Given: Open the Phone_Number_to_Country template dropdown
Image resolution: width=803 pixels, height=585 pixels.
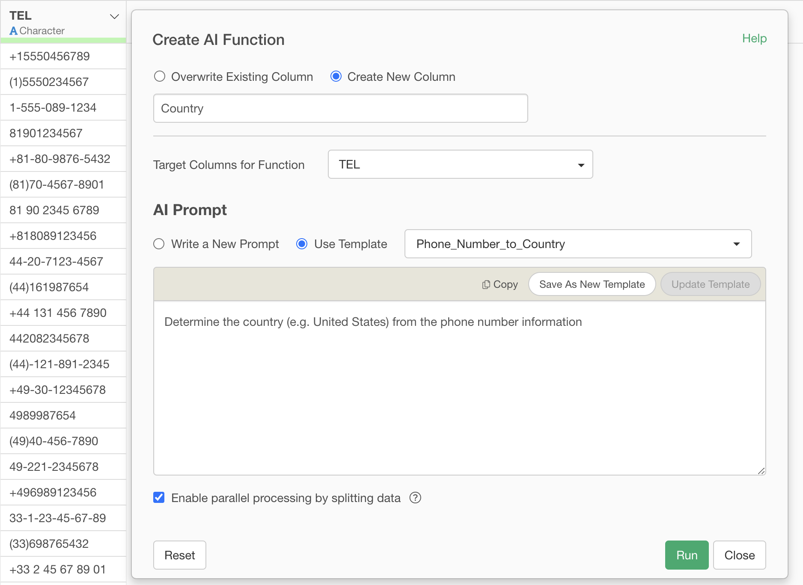Looking at the screenshot, I should coord(578,244).
